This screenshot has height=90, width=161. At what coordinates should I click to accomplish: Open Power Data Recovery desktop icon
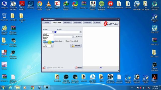pyautogui.click(x=13, y=5)
